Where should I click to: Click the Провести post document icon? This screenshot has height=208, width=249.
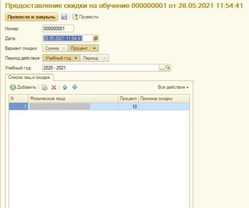[75, 17]
